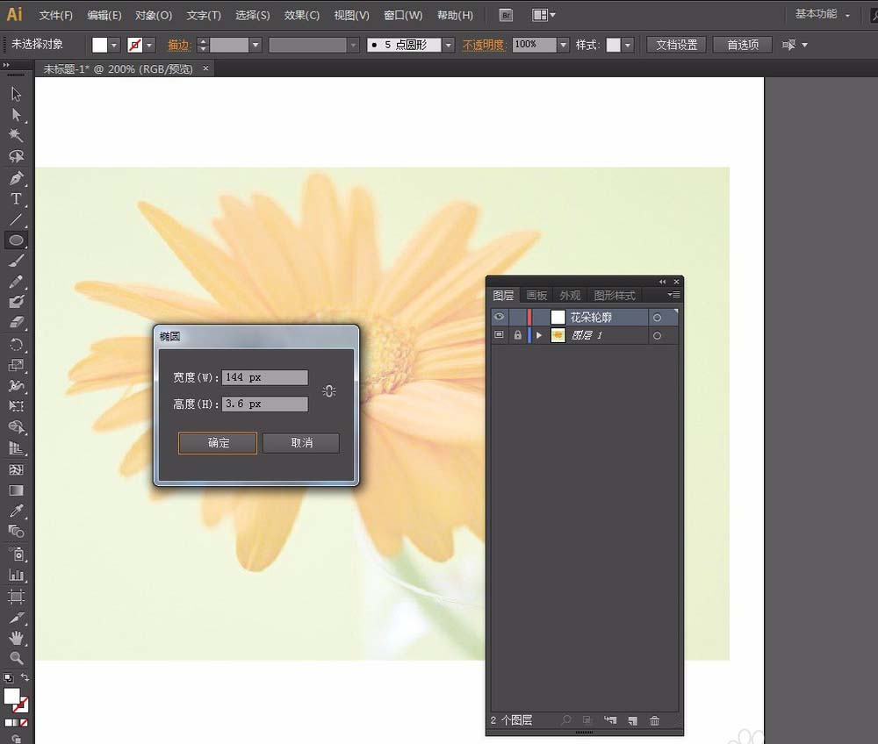Viewport: 878px width, 744px height.
Task: Toggle template visibility icon of 图层 1
Action: (499, 335)
